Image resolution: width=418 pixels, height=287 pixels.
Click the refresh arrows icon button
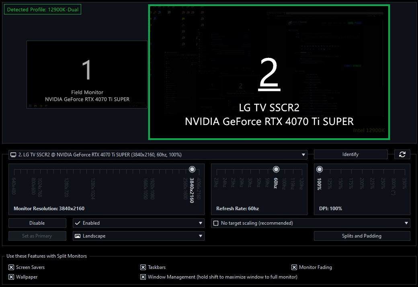point(402,154)
